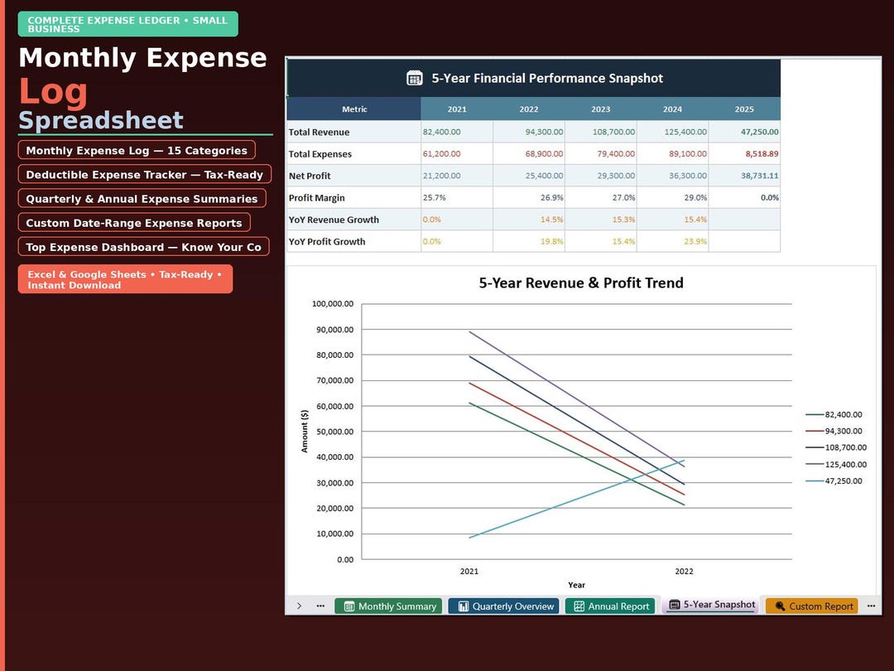The height and width of the screenshot is (671, 894).
Task: Select the 15.3% revenue growth cell
Action: 600,220
